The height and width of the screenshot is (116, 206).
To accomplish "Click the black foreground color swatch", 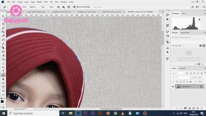I will (2, 101).
